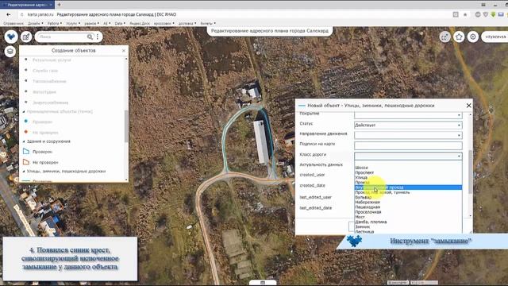The width and height of the screenshot is (508, 286).
Task: Open the 'доставка' bookmarks folder
Action: pyautogui.click(x=187, y=23)
